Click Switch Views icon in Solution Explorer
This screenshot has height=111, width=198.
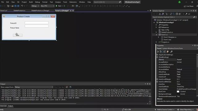tap(163, 14)
